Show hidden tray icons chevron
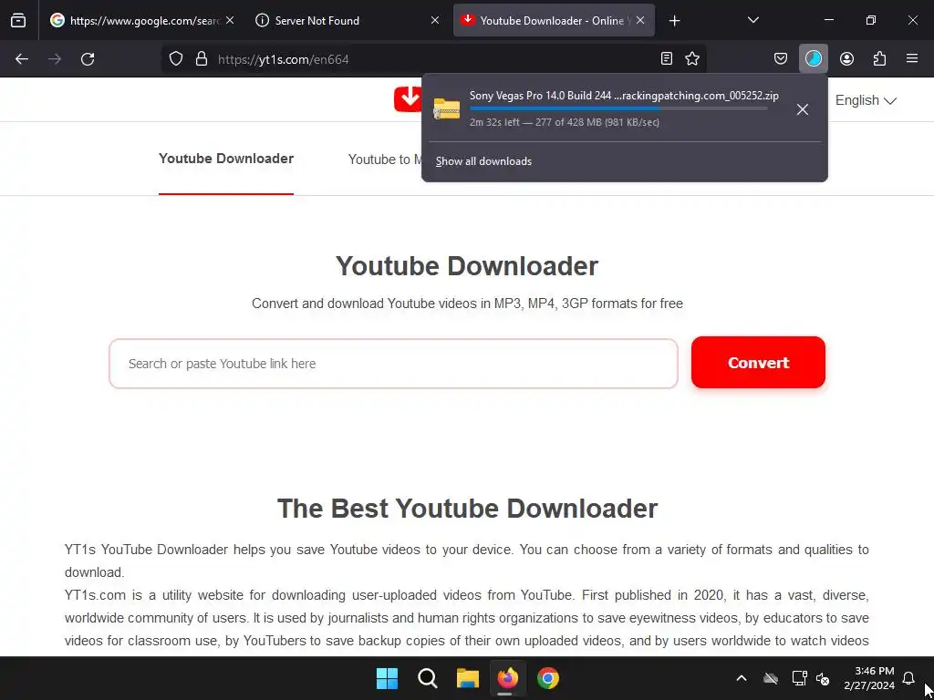This screenshot has width=934, height=700. (x=742, y=678)
